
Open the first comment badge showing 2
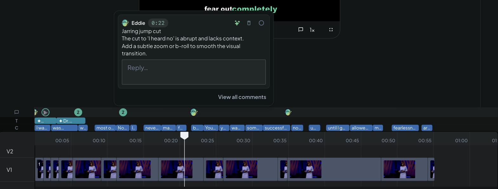point(78,112)
